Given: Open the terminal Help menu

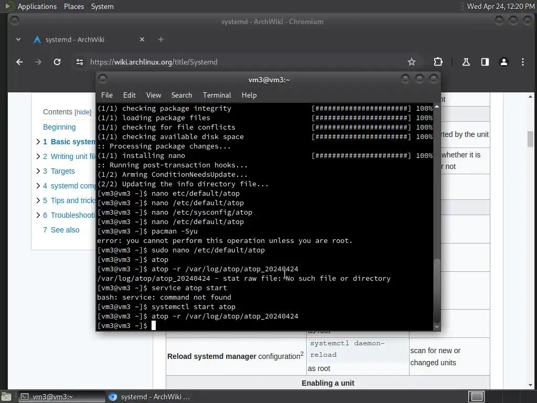Looking at the screenshot, I should coord(249,95).
